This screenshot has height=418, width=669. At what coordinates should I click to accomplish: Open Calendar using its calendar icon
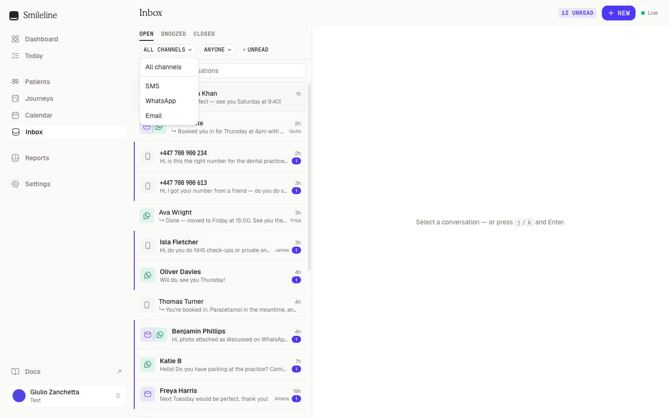click(x=15, y=115)
